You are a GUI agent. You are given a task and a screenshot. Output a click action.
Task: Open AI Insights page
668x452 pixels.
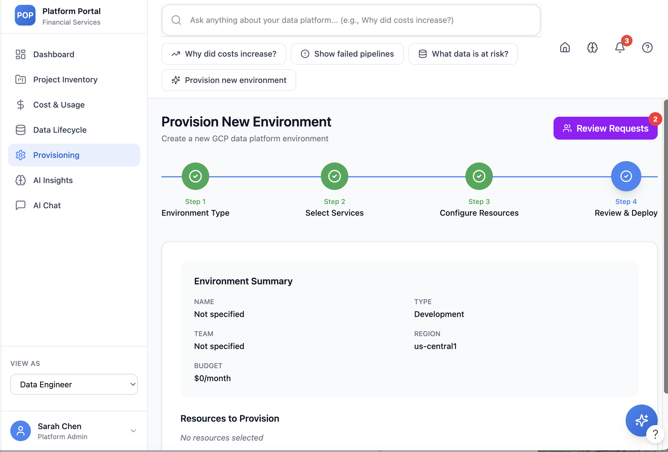pyautogui.click(x=74, y=180)
